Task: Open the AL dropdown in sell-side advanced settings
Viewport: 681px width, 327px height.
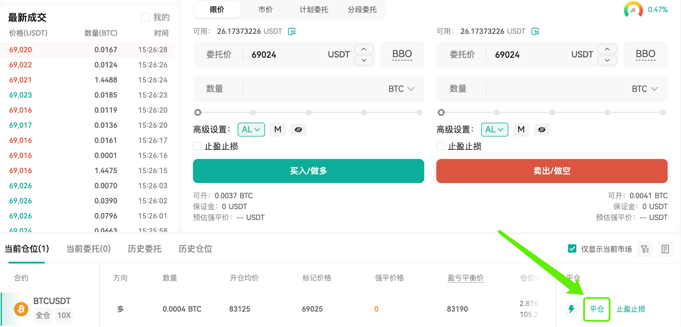Action: (495, 130)
